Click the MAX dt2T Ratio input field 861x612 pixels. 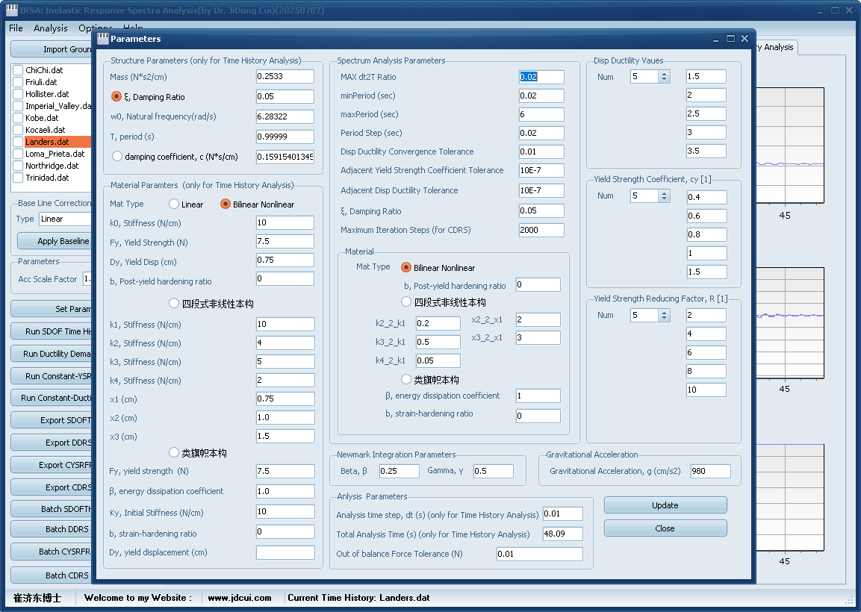coord(541,77)
